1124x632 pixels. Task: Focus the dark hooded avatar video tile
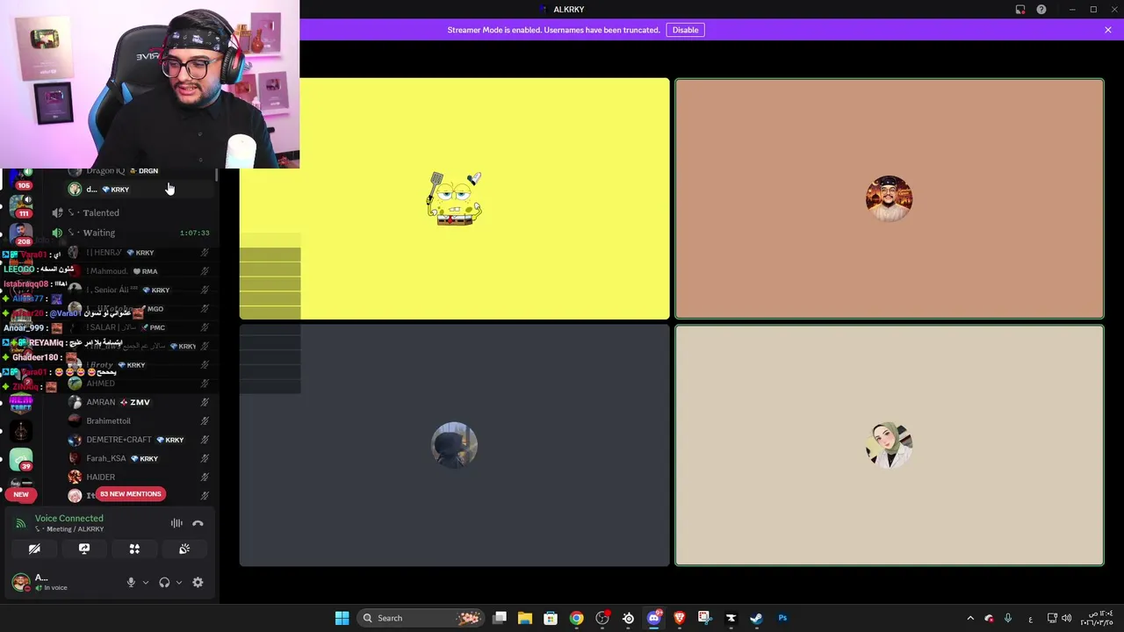coord(454,445)
